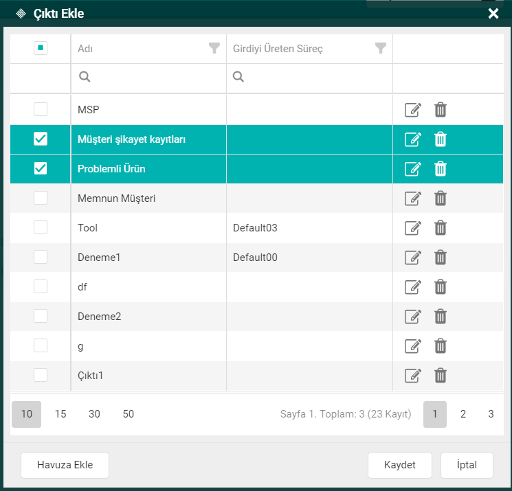Viewport: 512px width, 491px height.
Task: Delete the Müşteri şikayet kayıtları entry
Action: click(441, 139)
